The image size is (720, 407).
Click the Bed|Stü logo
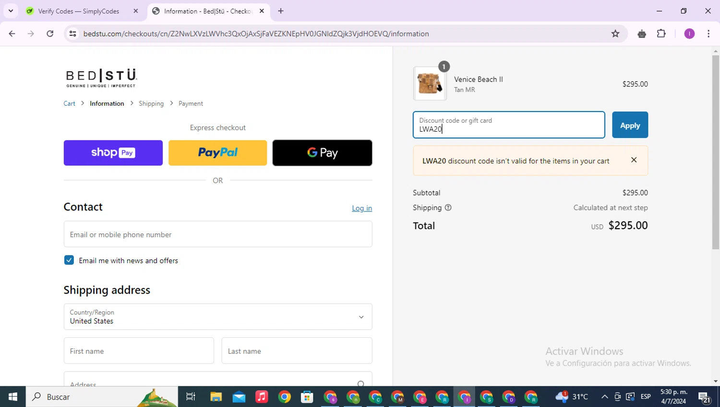click(x=101, y=78)
